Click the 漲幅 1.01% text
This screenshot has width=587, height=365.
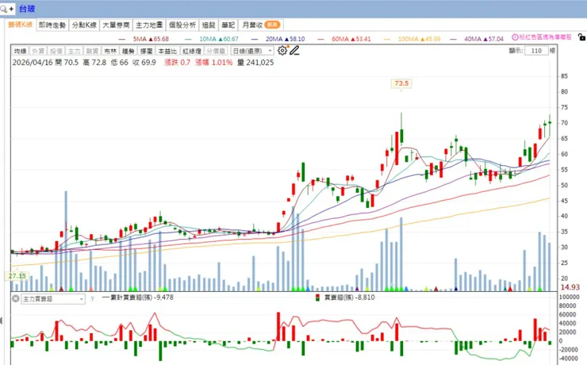(x=213, y=63)
